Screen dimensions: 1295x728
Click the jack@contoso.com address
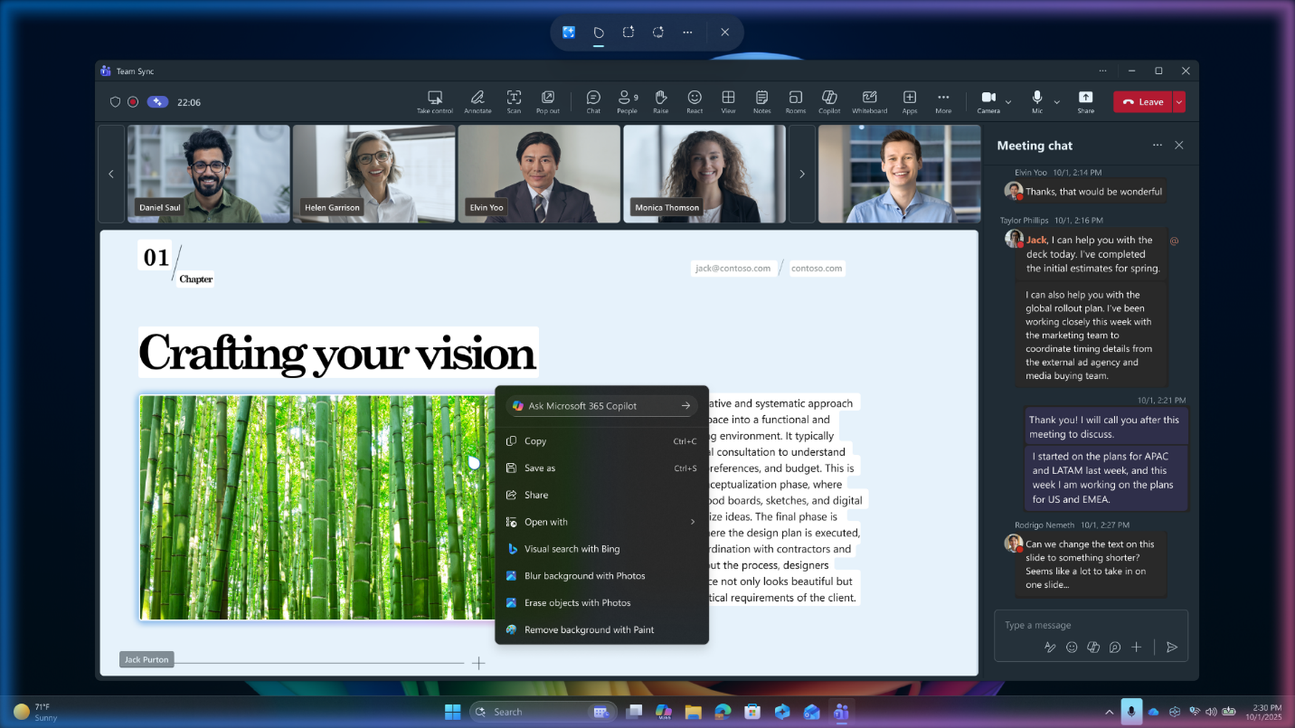click(x=733, y=268)
